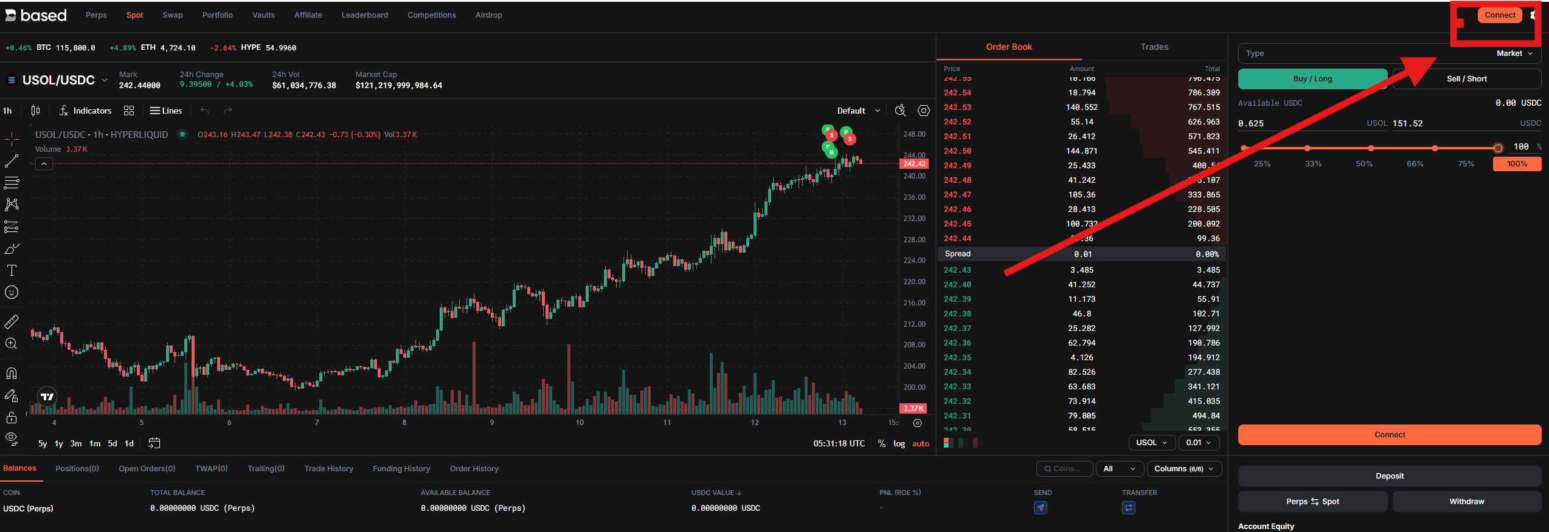This screenshot has height=532, width=1549.
Task: Open the USOL unit dropdown in order book
Action: point(1152,443)
